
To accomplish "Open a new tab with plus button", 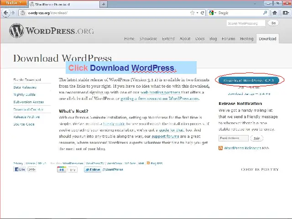I will click(104, 4).
